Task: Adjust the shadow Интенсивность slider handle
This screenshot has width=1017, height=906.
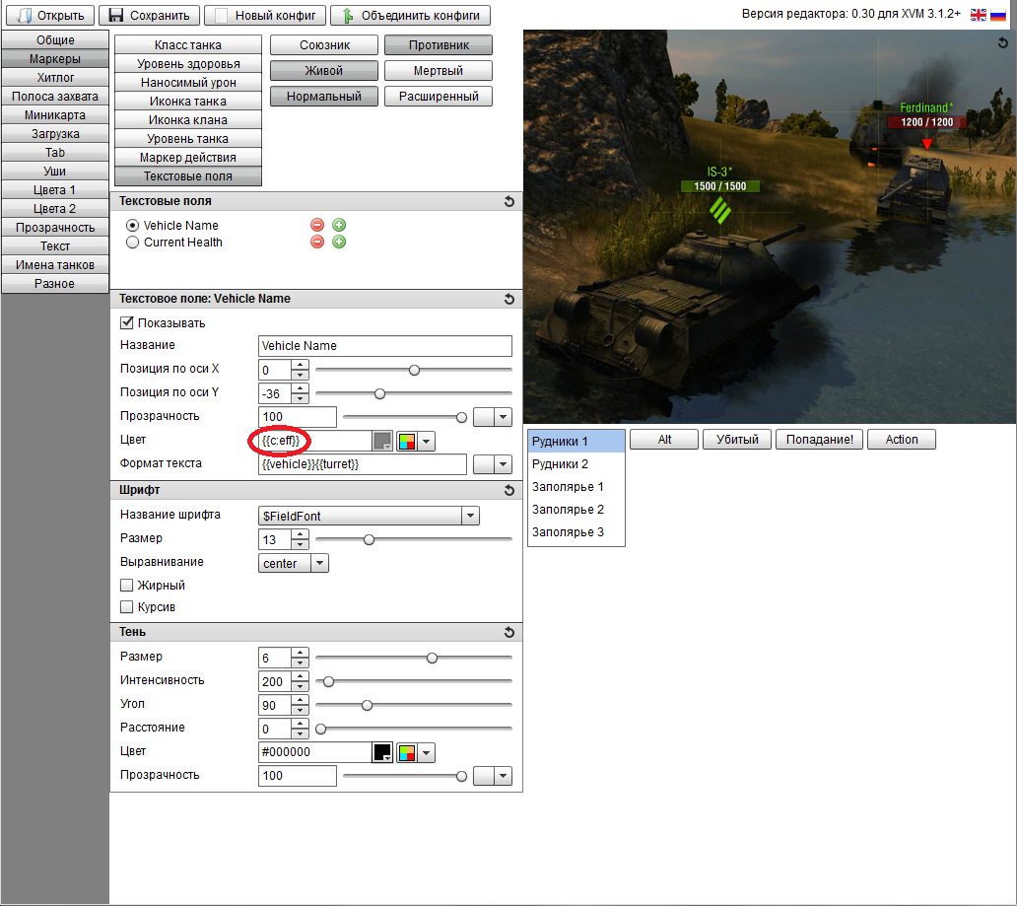Action: click(x=329, y=681)
